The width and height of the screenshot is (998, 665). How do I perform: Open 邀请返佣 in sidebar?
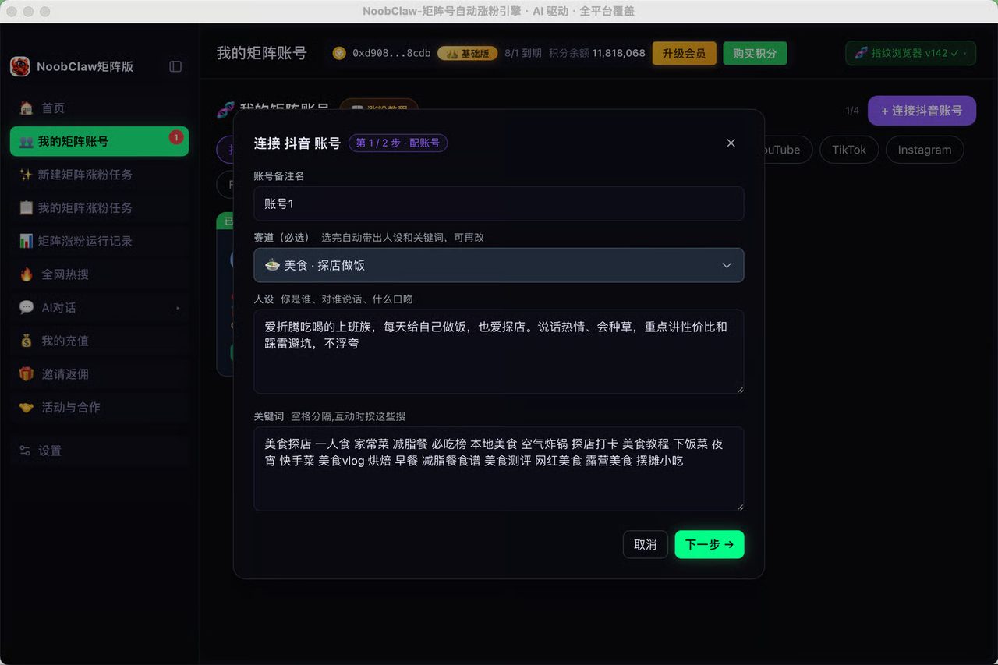point(99,374)
